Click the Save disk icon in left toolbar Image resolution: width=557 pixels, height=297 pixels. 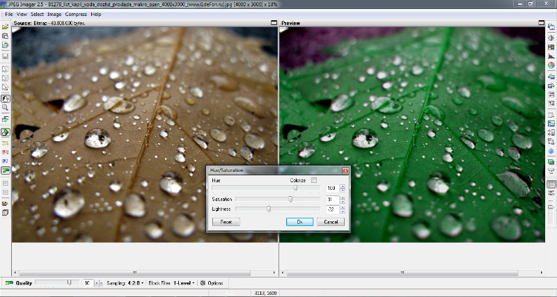[5, 55]
